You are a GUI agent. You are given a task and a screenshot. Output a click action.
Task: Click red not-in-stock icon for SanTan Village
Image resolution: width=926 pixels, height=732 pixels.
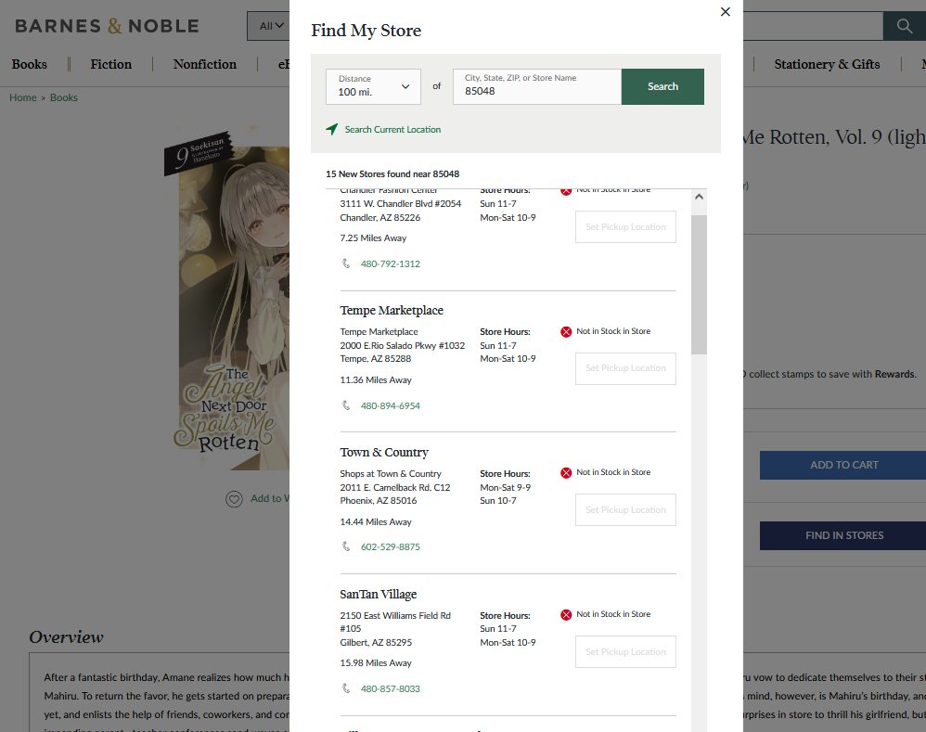pos(566,614)
